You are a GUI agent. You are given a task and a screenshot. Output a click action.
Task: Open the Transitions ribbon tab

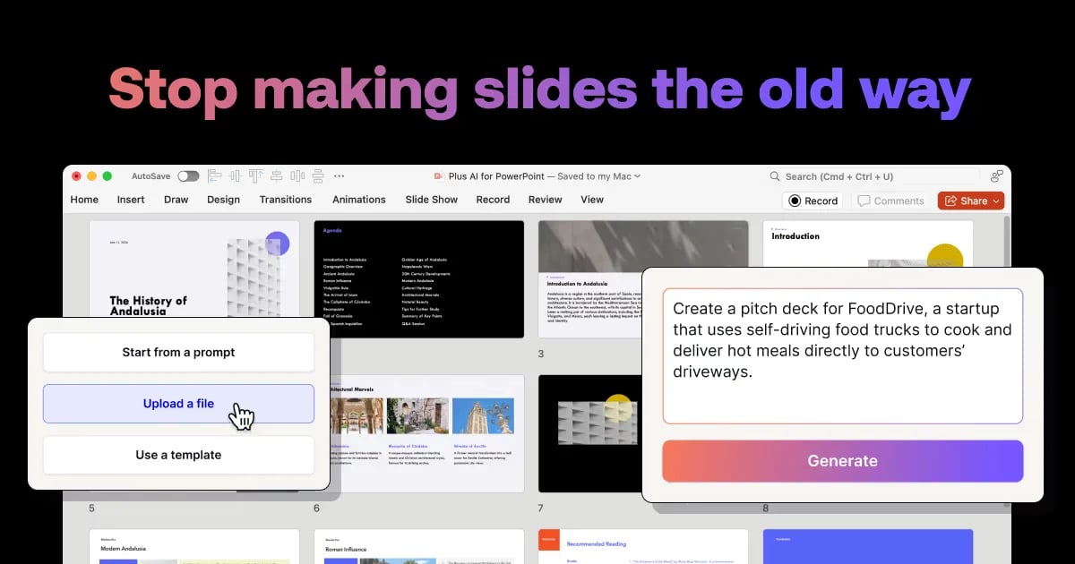coord(286,200)
